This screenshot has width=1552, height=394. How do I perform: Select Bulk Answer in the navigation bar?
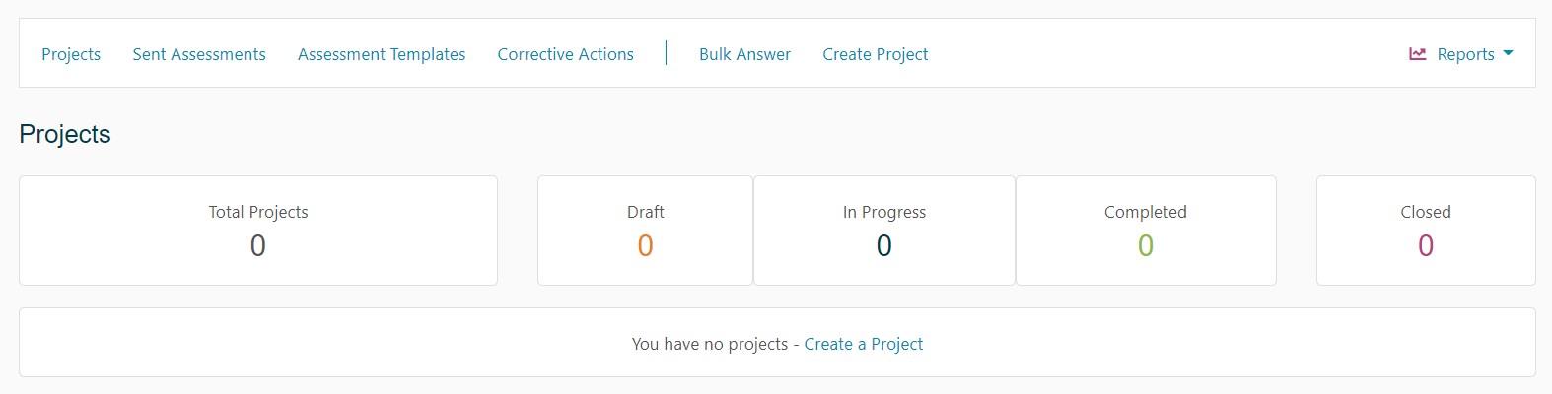tap(744, 54)
